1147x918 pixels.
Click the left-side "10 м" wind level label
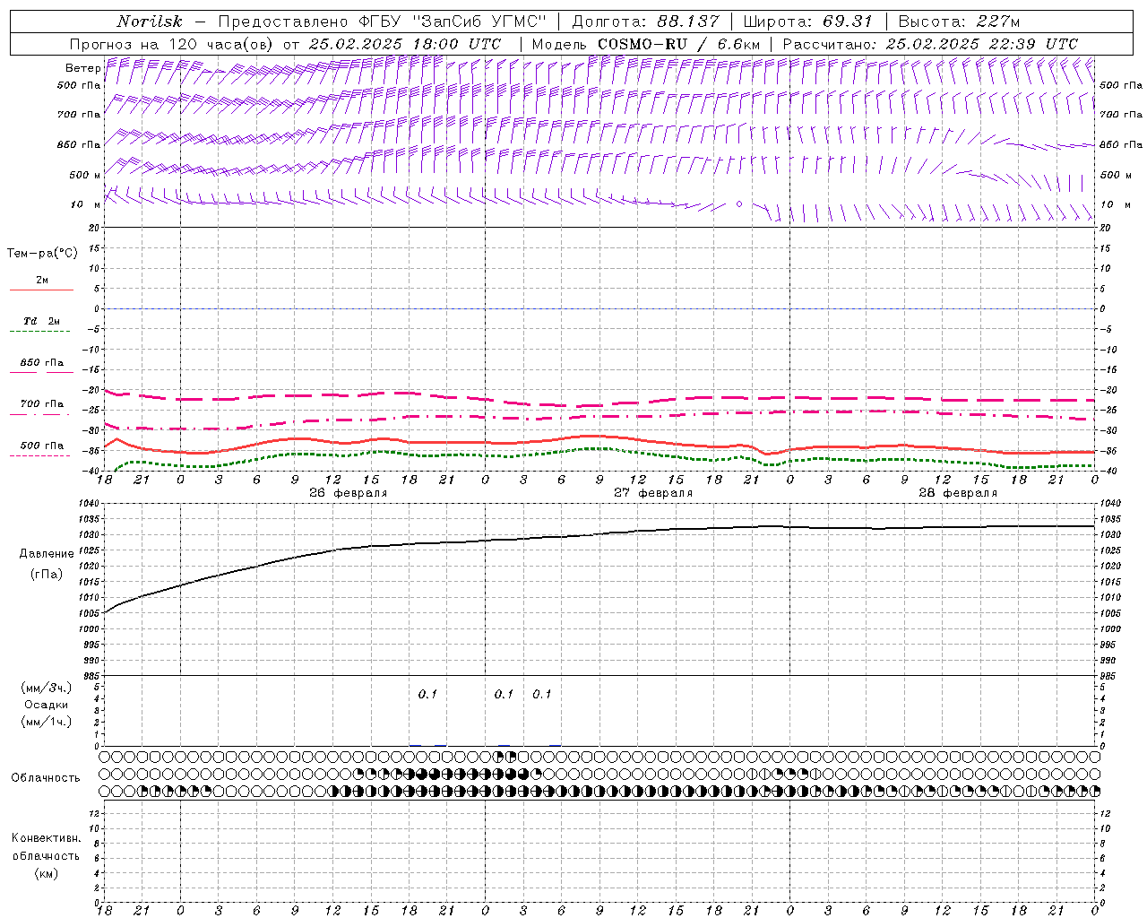tap(85, 204)
